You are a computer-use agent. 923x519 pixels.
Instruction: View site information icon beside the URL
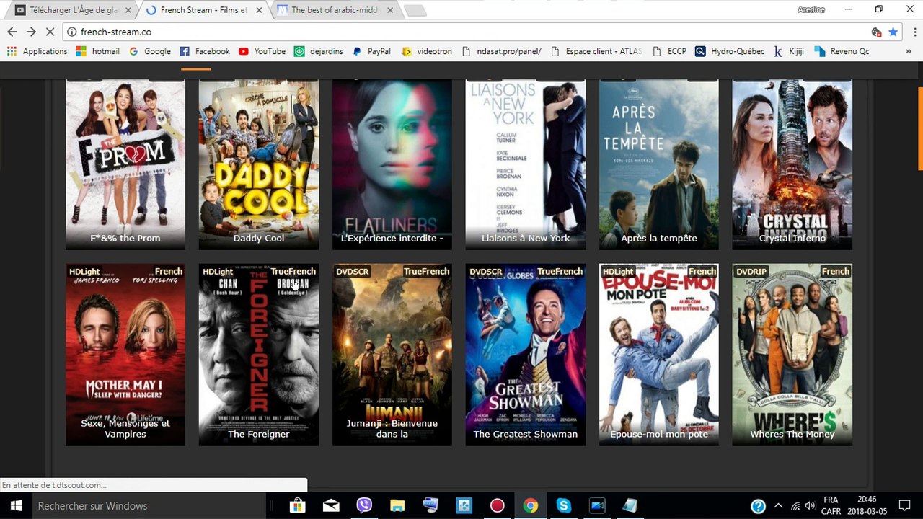pyautogui.click(x=71, y=32)
